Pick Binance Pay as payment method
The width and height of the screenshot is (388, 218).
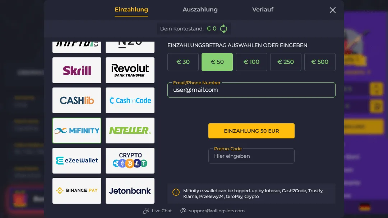77,190
